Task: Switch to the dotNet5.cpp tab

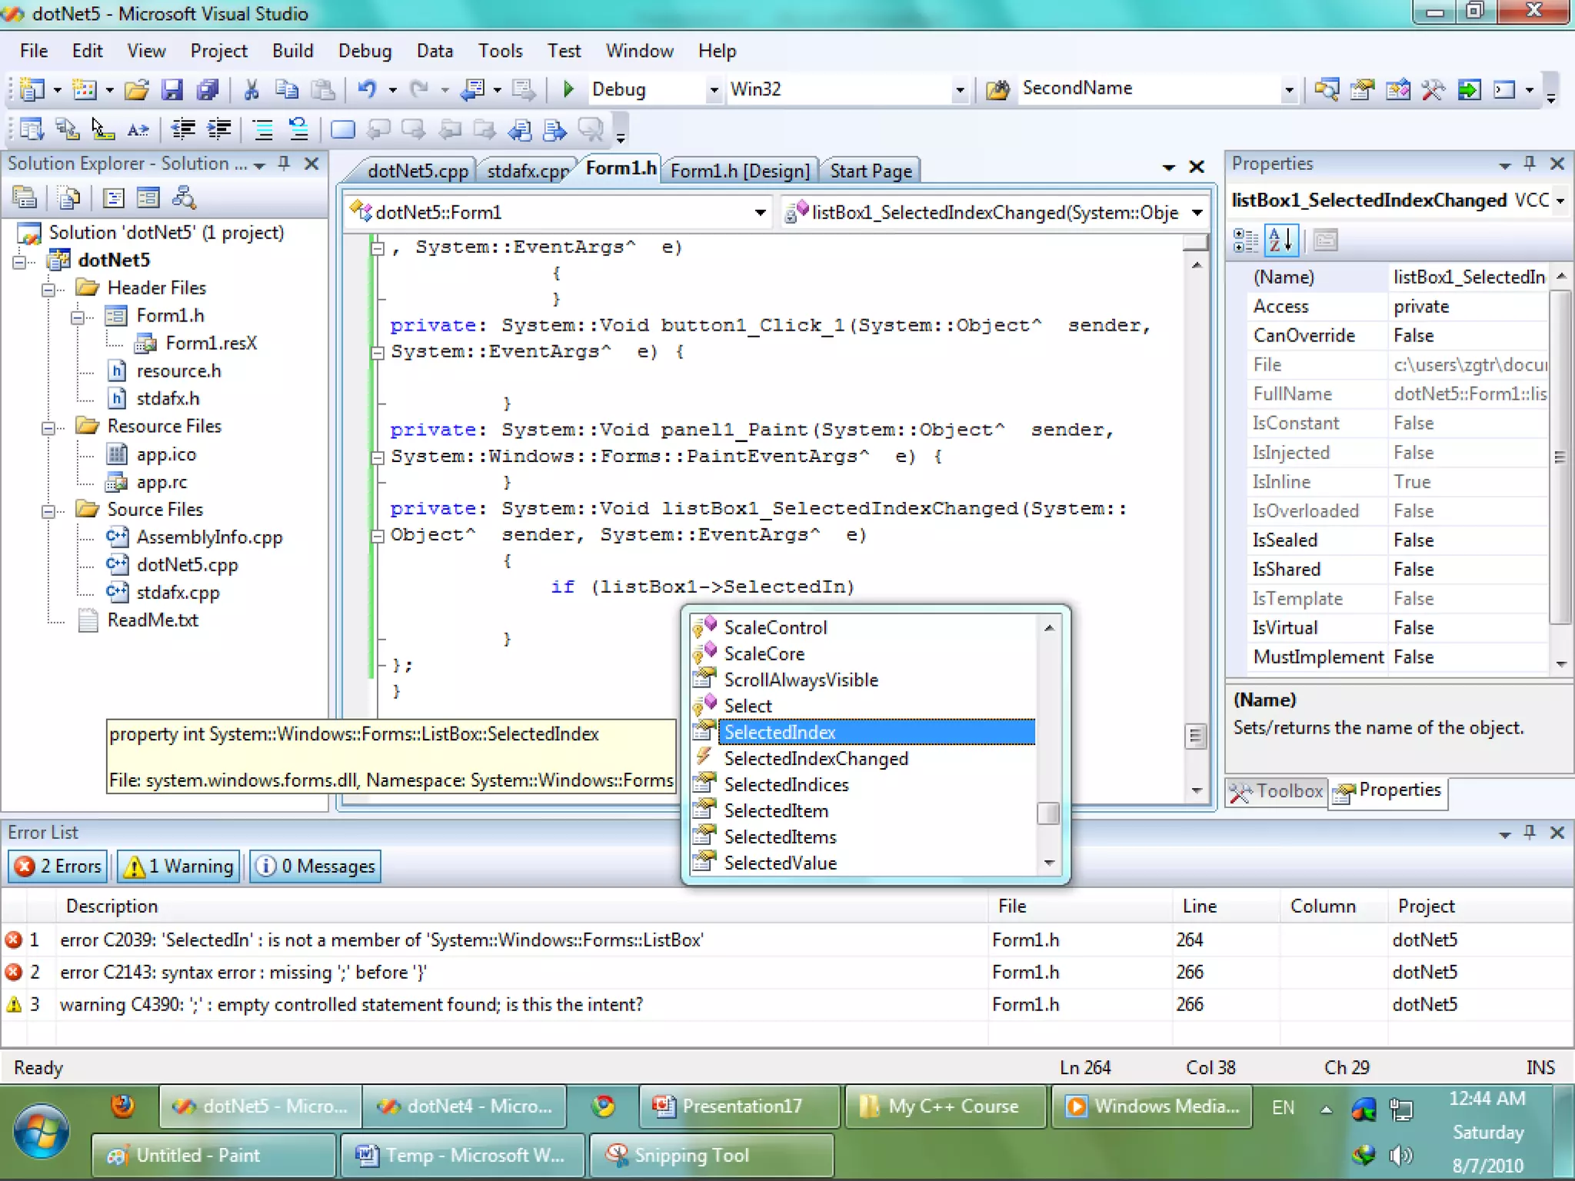Action: 418,171
